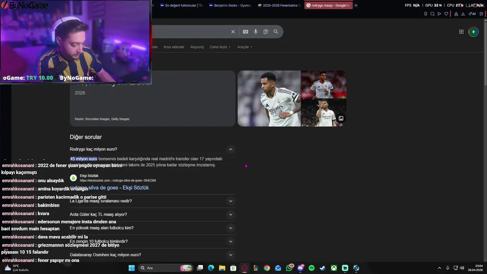The height and width of the screenshot is (274, 487).
Task: Click the Opera GX taskbar icon
Action: coord(245,268)
